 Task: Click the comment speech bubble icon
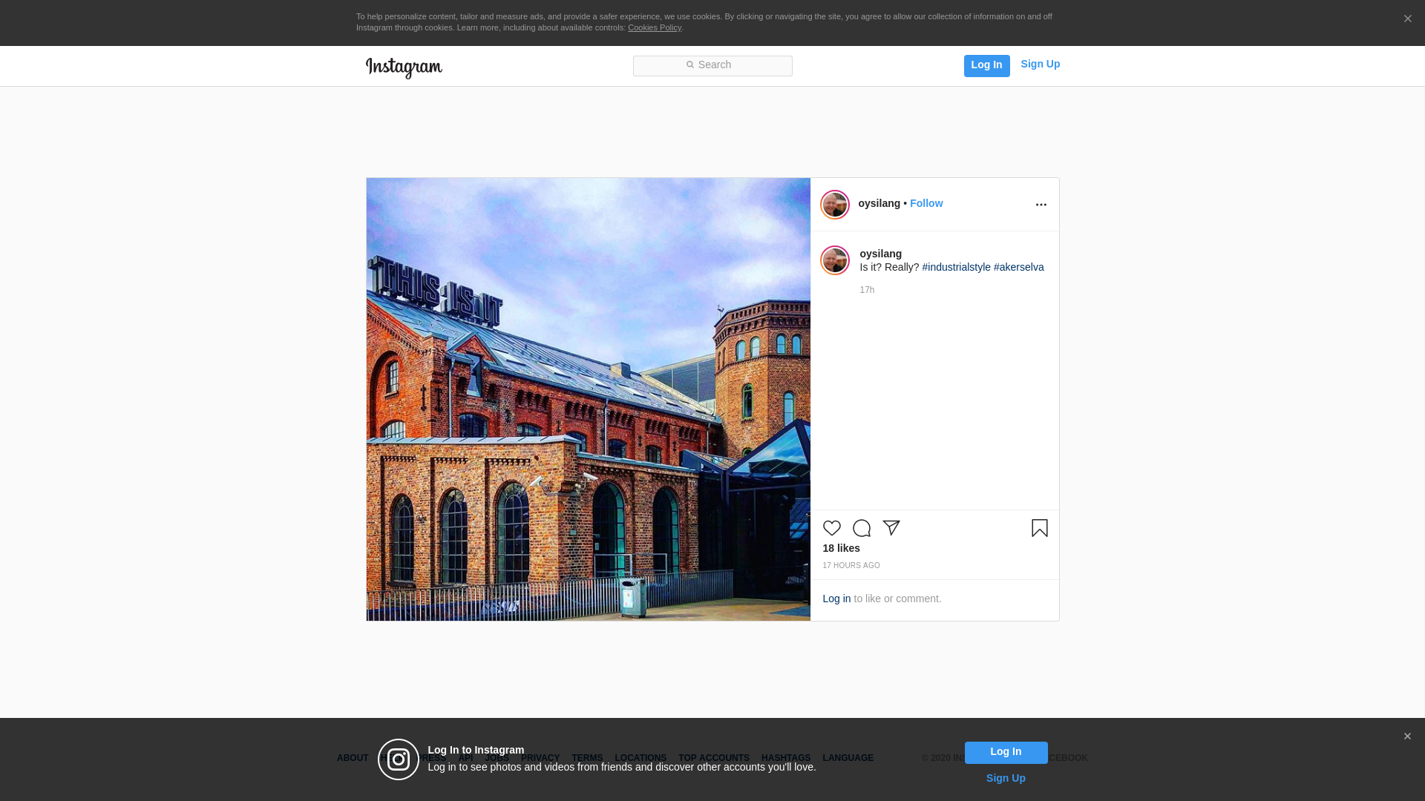click(x=861, y=528)
